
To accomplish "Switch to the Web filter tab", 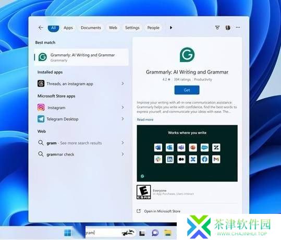I will 113,28.
